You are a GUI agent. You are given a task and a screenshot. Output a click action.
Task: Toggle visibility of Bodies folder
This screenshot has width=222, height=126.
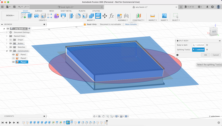pyautogui.click(x=11, y=43)
